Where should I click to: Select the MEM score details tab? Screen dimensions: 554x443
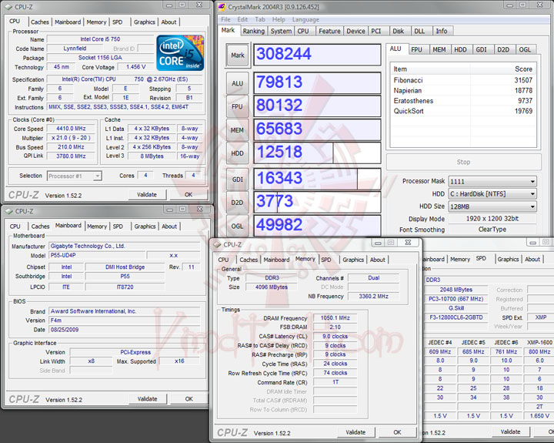pos(439,50)
